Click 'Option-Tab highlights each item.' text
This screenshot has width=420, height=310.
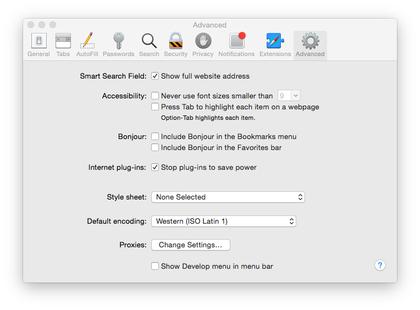pyautogui.click(x=208, y=118)
